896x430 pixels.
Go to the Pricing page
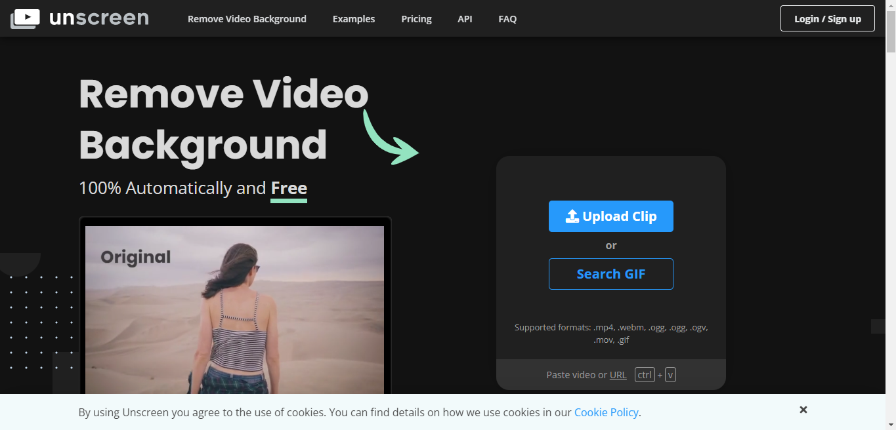coord(416,19)
